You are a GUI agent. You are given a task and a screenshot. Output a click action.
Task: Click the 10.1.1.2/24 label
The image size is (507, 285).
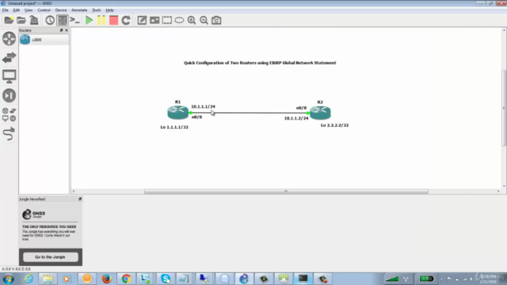click(296, 118)
